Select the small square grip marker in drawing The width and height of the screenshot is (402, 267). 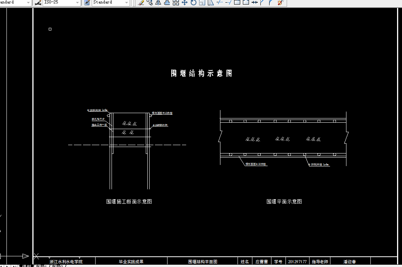pos(50,29)
